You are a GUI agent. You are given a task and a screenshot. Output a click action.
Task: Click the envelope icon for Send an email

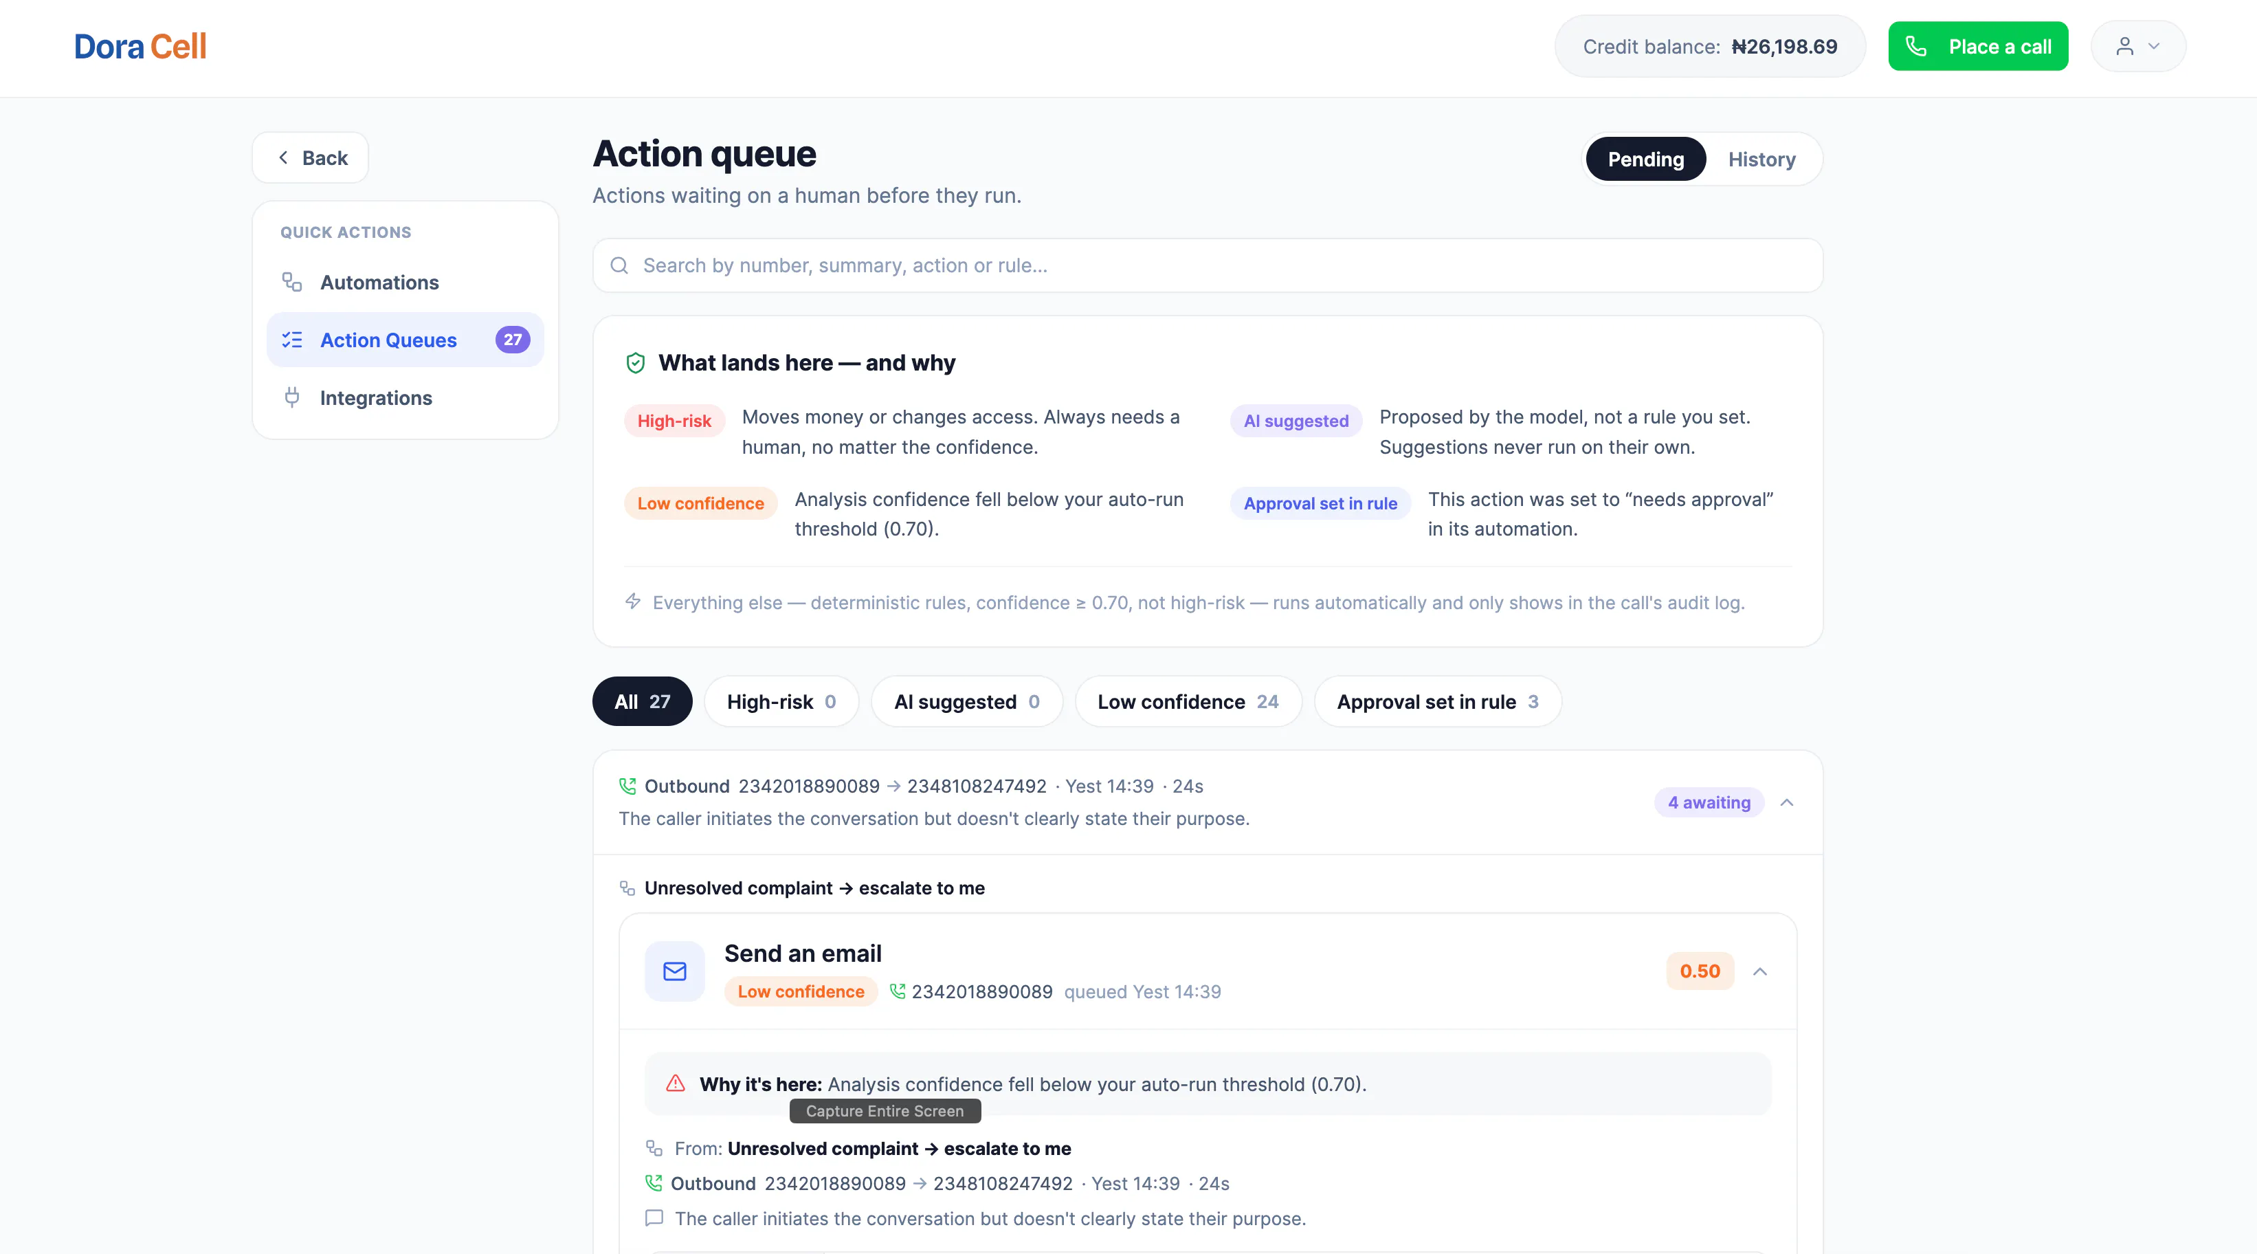point(675,972)
